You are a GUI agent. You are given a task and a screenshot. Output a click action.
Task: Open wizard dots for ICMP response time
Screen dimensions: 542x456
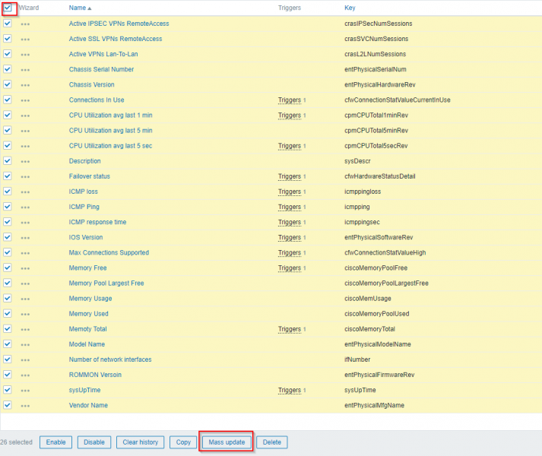[25, 223]
